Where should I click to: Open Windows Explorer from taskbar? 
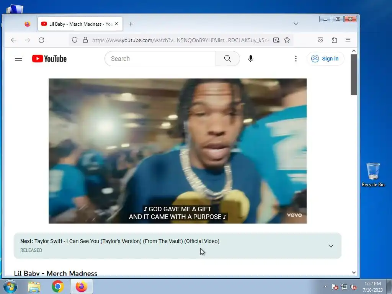(x=34, y=287)
